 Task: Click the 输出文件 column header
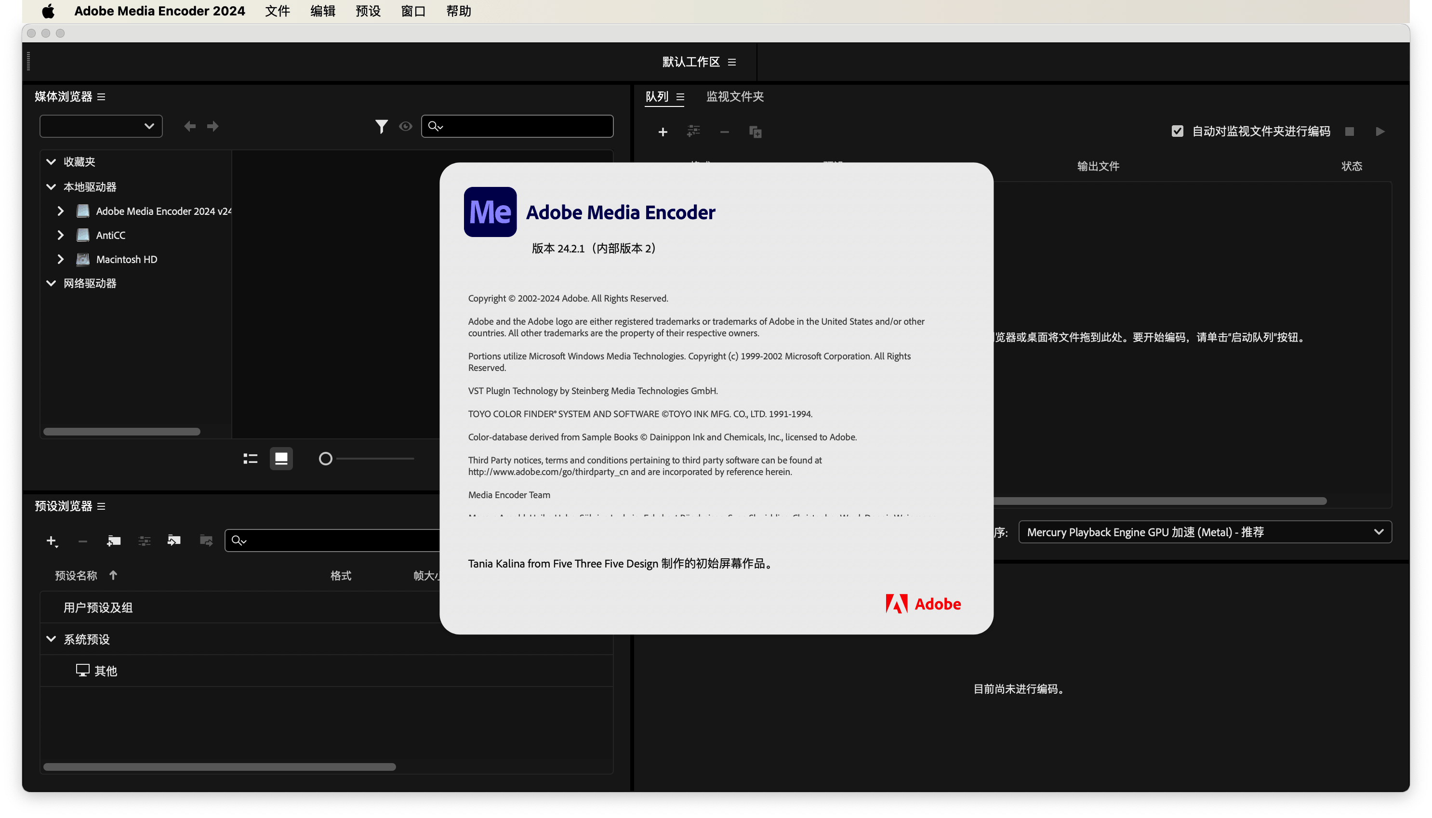(1098, 166)
